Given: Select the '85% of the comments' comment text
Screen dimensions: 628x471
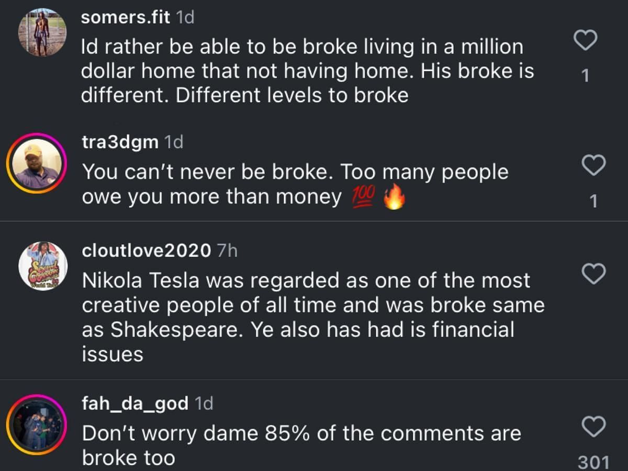Looking at the screenshot, I should pyautogui.click(x=301, y=445).
